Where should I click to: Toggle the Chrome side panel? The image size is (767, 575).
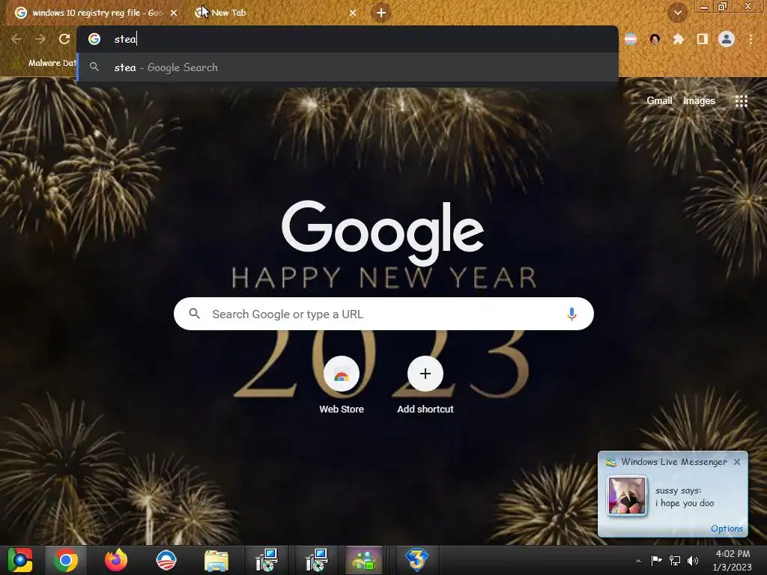(x=703, y=39)
